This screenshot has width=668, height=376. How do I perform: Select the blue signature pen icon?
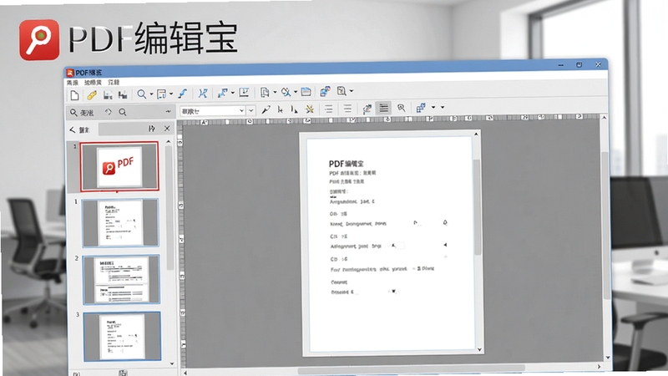tap(182, 94)
